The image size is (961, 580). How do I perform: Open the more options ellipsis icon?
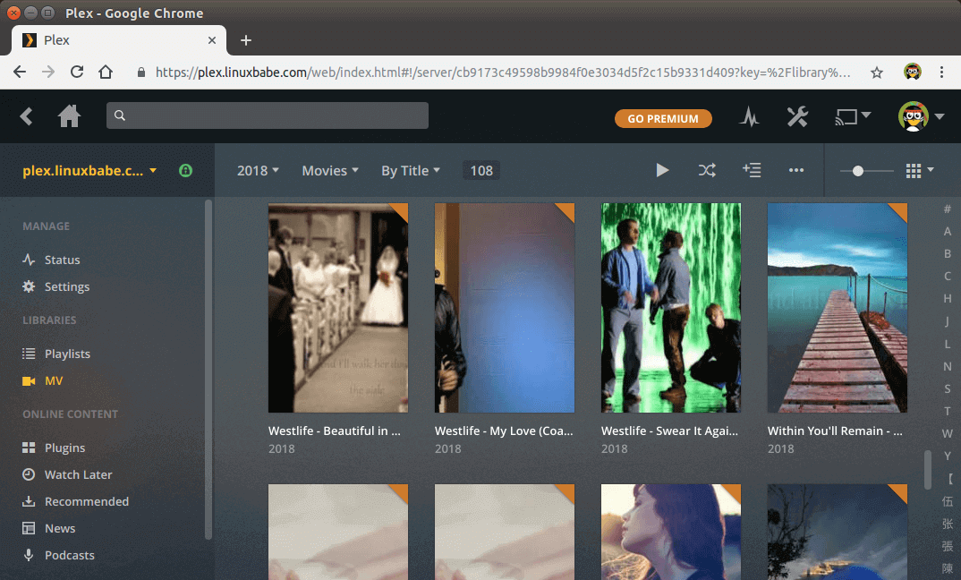pos(796,170)
